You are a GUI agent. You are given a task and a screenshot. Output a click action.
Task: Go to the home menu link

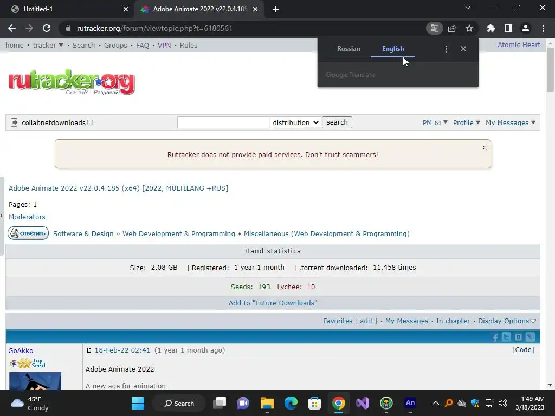pos(15,45)
